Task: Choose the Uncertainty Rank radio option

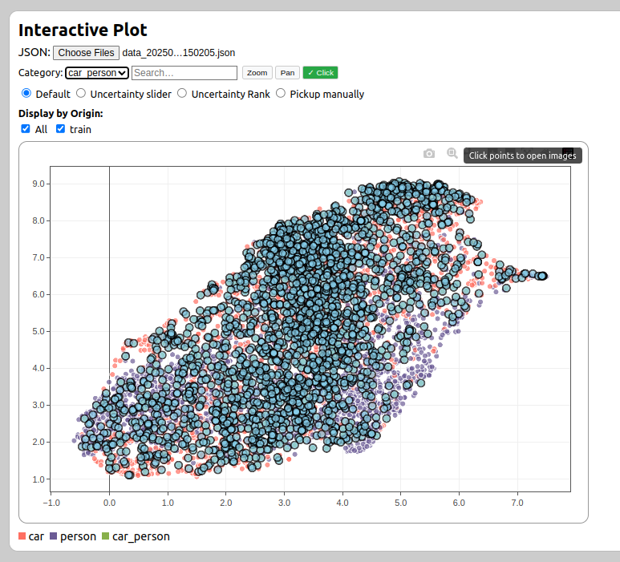Action: (x=182, y=93)
